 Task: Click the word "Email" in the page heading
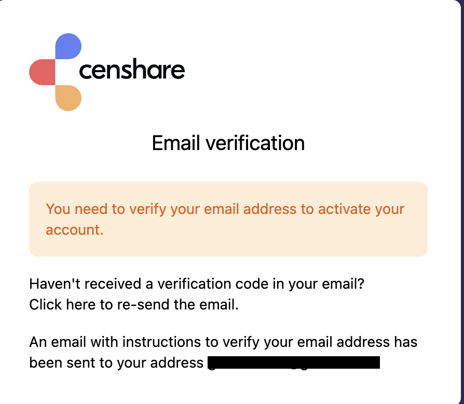176,143
